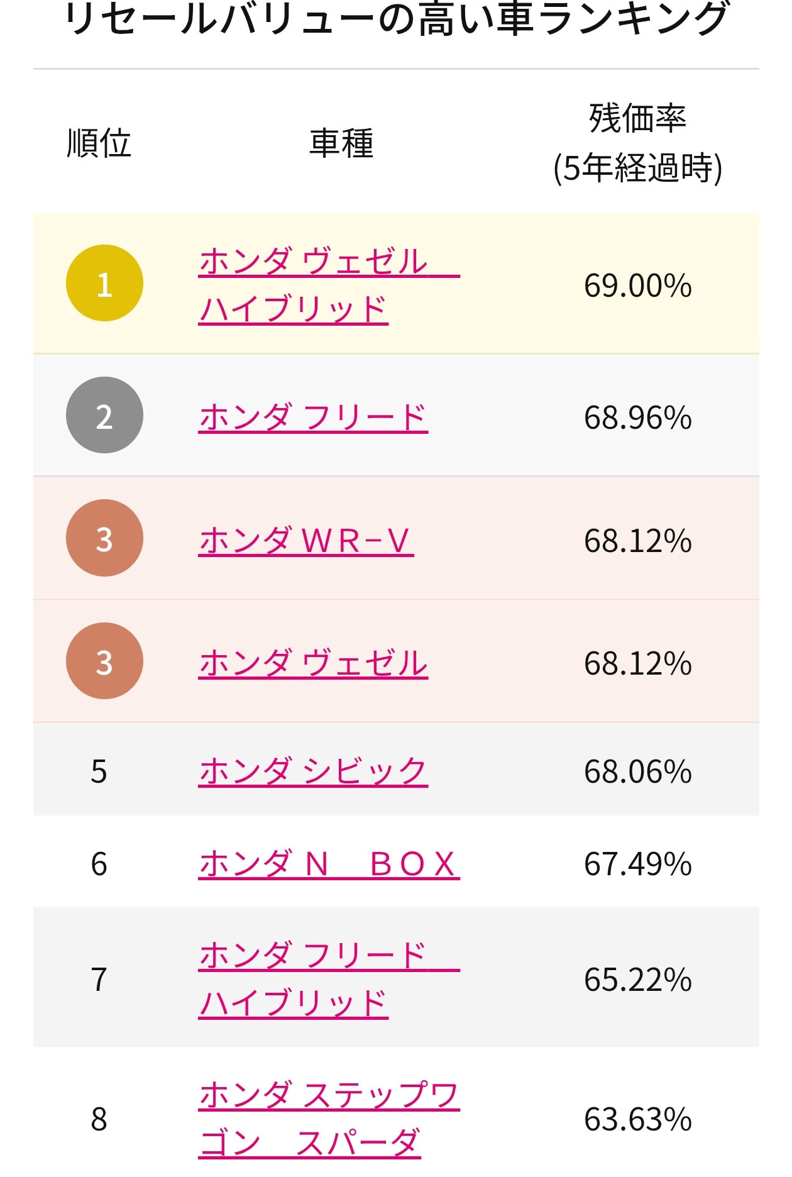The image size is (792, 1177).
Task: Click the 順位 column header
Action: coord(99,143)
